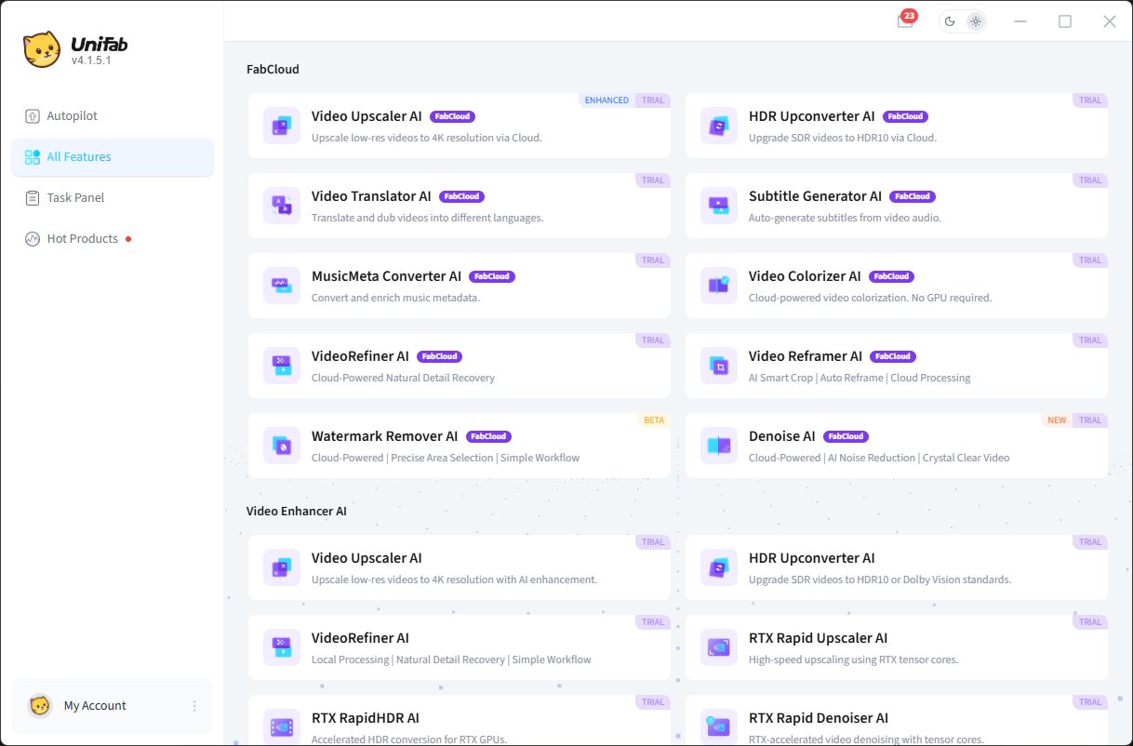
Task: Open MusicMeta Converter AI title
Action: (x=386, y=276)
